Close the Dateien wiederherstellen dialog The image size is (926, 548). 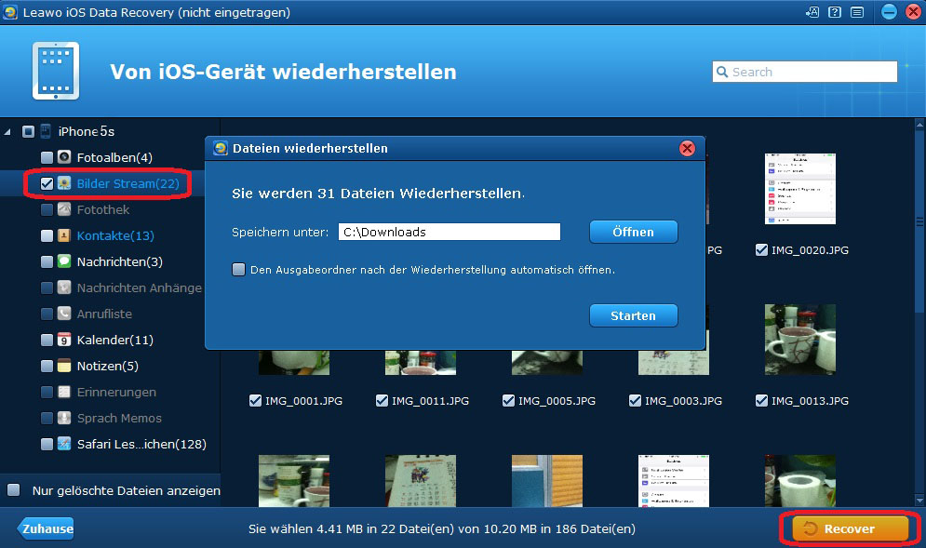tap(687, 148)
